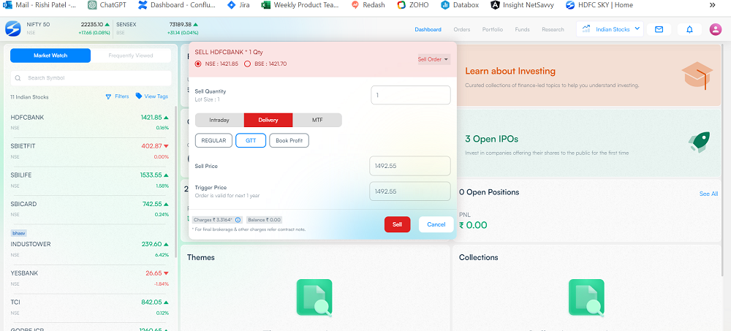731x331 pixels.
Task: Click the graduation cap icon on Learn about Investing
Action: coord(697,76)
